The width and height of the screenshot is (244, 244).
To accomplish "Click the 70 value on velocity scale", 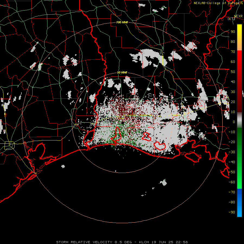I will [233, 52].
